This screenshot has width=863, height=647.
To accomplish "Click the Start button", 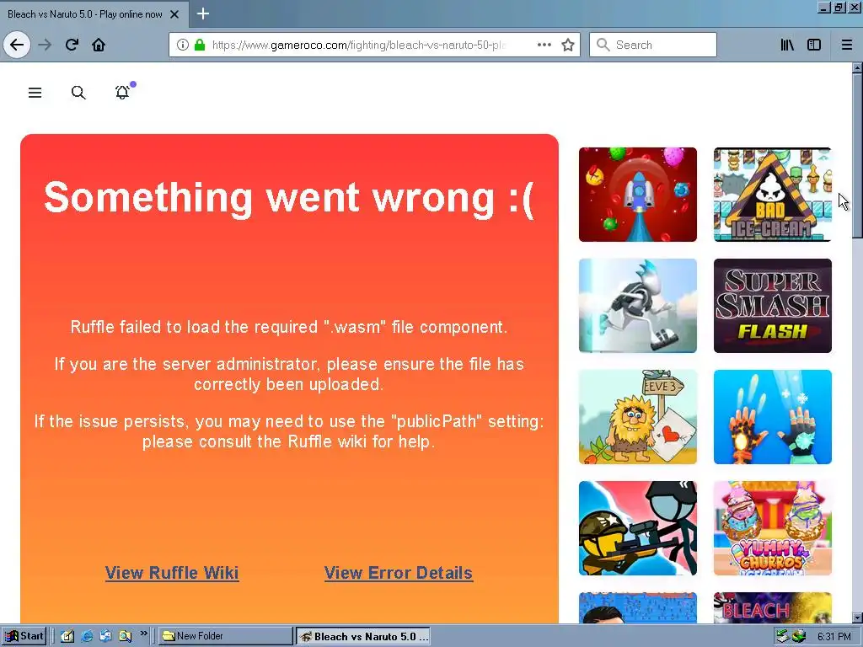I will pyautogui.click(x=23, y=636).
